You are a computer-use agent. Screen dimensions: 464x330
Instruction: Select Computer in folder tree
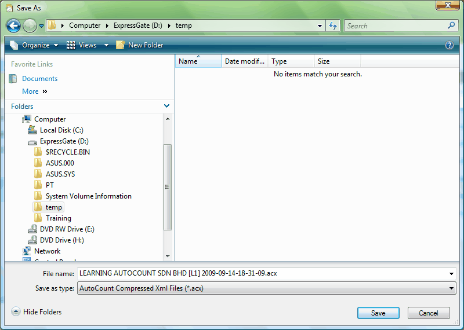tap(50, 119)
